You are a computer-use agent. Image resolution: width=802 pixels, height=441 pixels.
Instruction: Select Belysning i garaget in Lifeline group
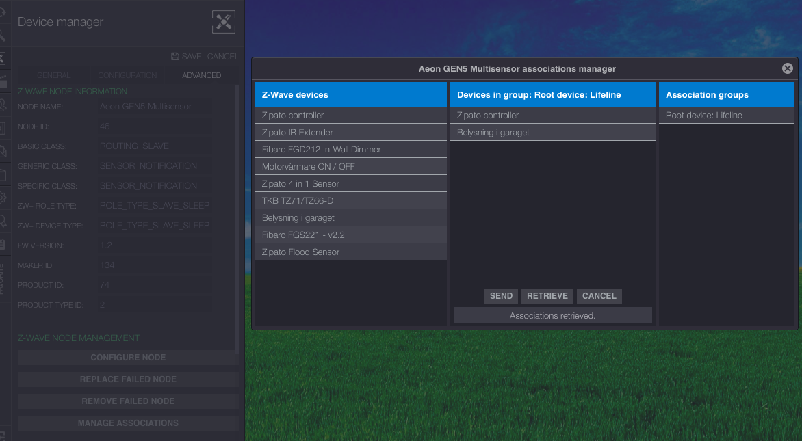point(552,133)
